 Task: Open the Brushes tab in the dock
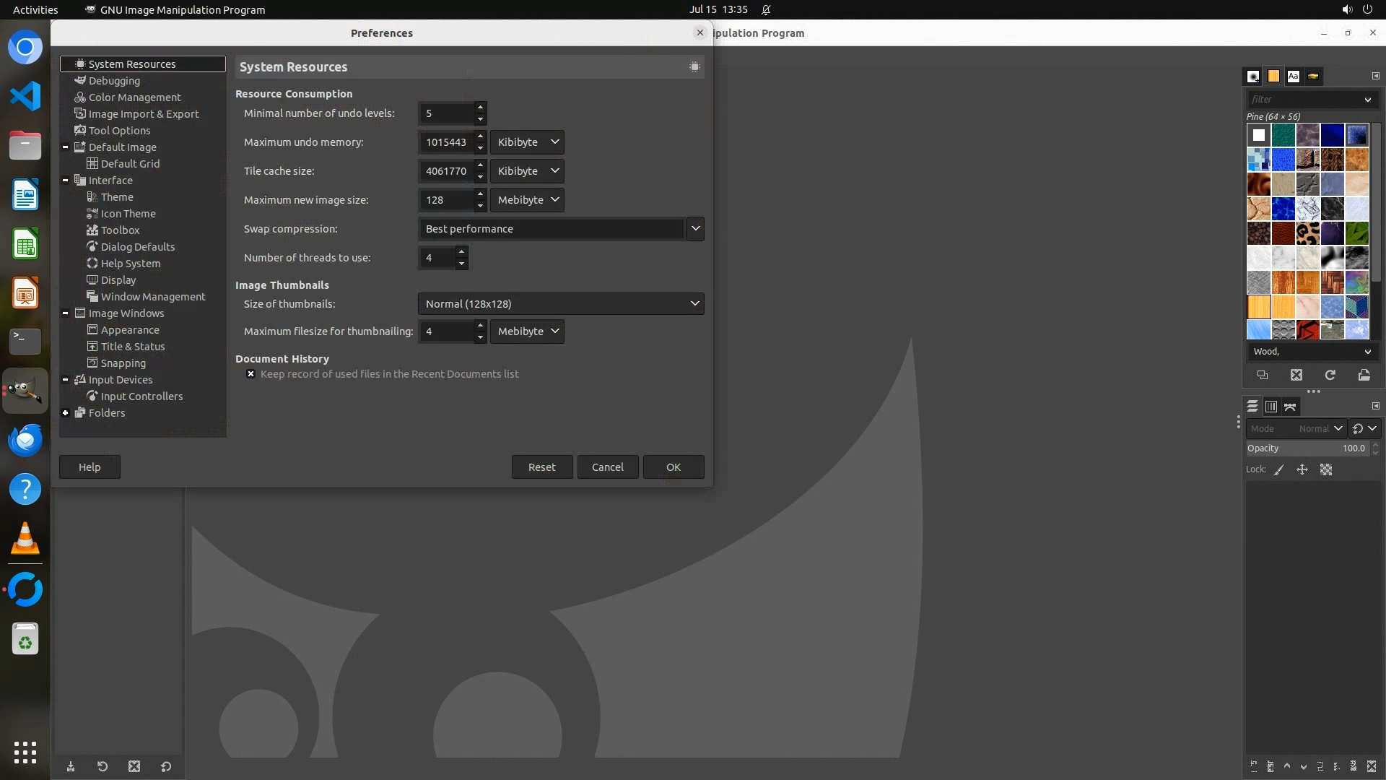[1253, 76]
